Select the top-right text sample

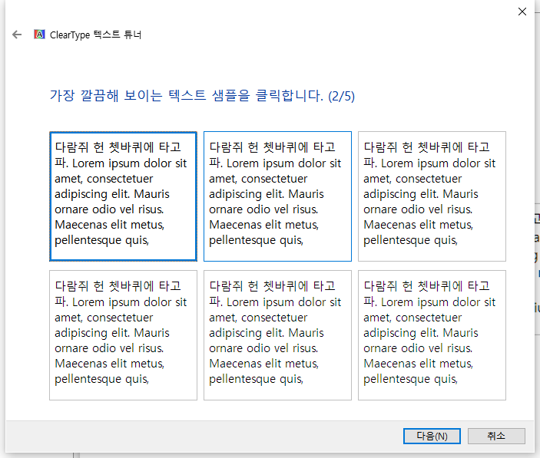point(432,196)
